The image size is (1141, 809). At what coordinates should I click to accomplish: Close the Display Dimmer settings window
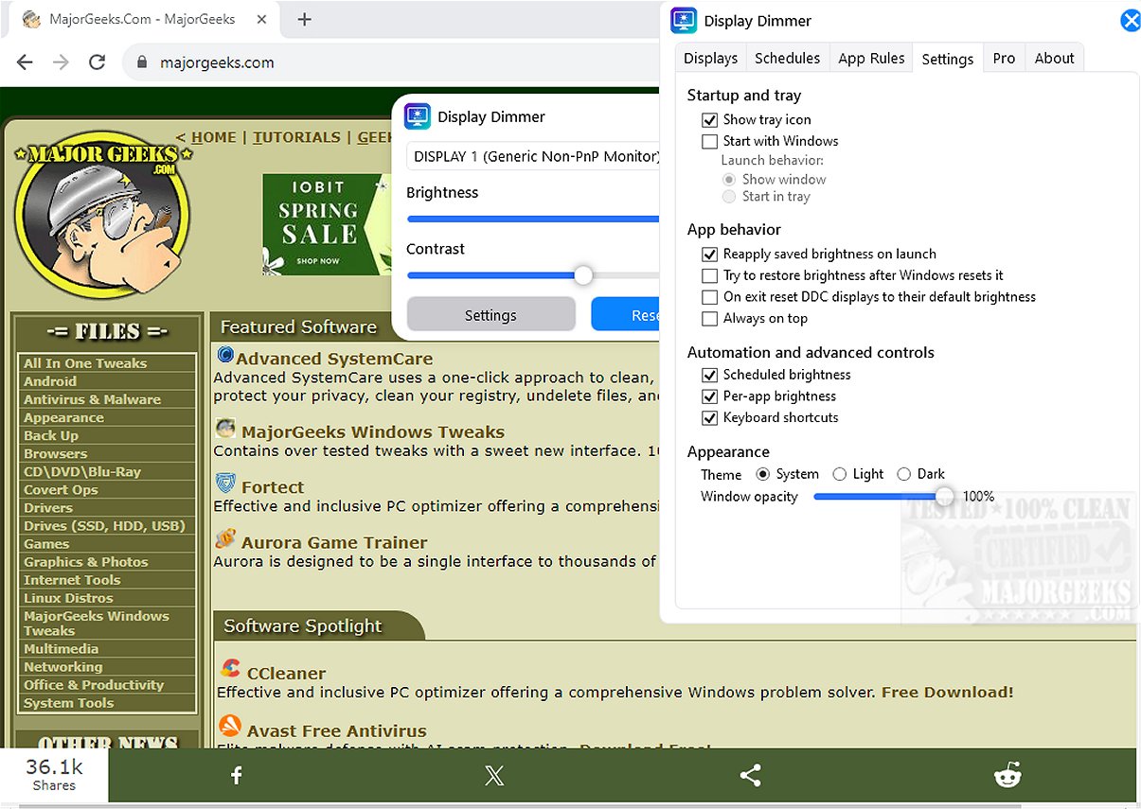click(x=1131, y=20)
